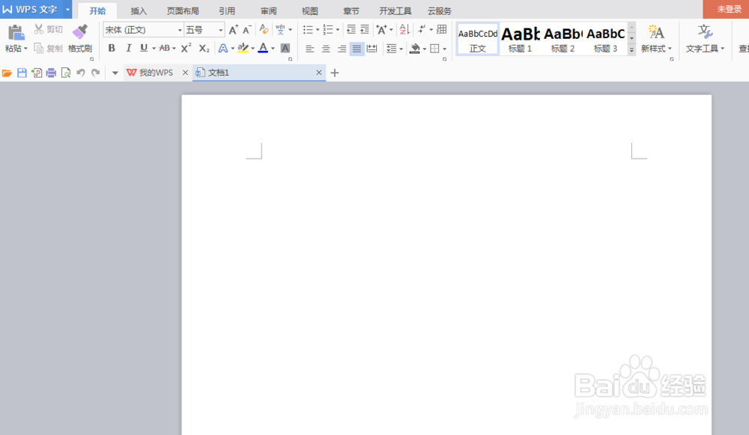
Task: Increase font size with A+ icon
Action: tap(233, 30)
